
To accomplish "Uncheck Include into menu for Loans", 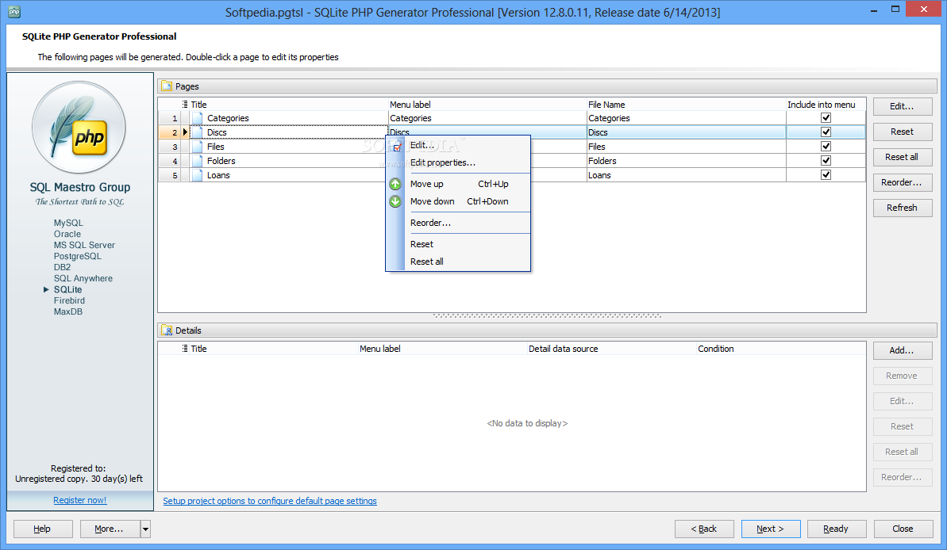I will click(826, 175).
